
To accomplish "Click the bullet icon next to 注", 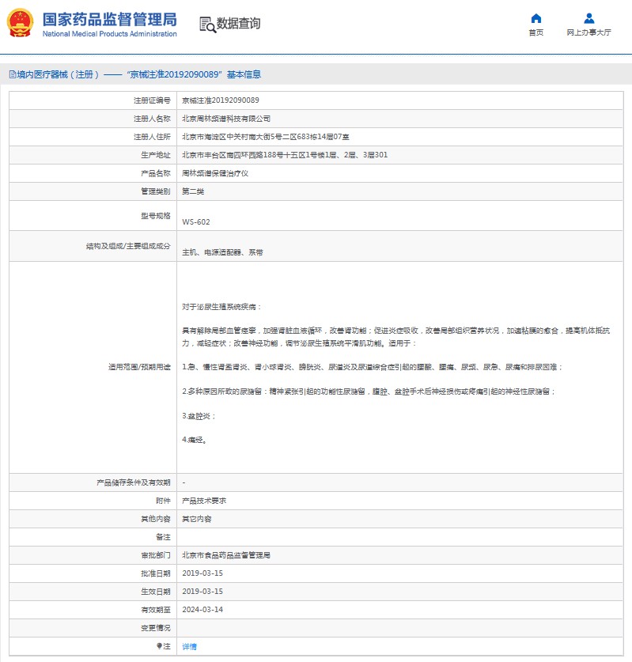I will tap(159, 646).
